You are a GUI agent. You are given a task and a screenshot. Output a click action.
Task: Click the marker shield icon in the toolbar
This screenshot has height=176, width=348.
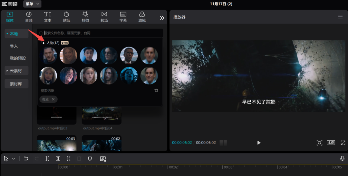90,159
